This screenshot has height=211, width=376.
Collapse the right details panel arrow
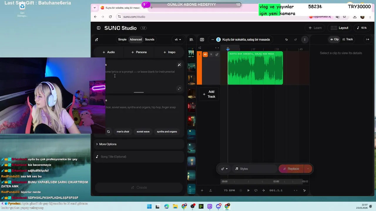[367, 39]
